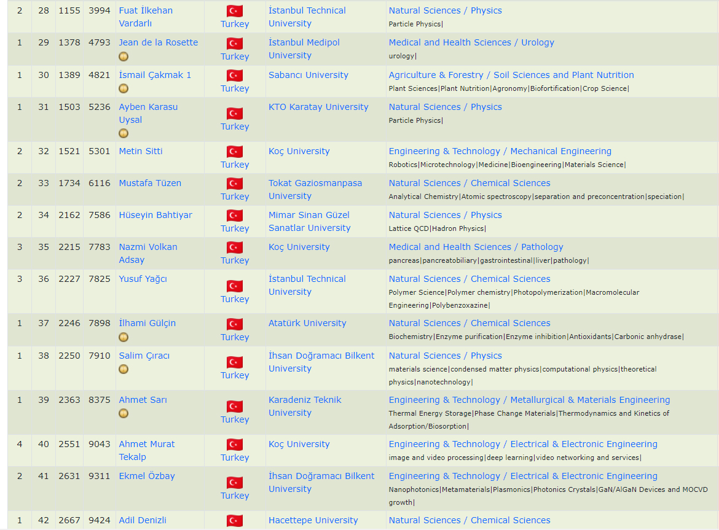Open İlhami Gülçin's profile link
719x530 pixels.
click(147, 324)
